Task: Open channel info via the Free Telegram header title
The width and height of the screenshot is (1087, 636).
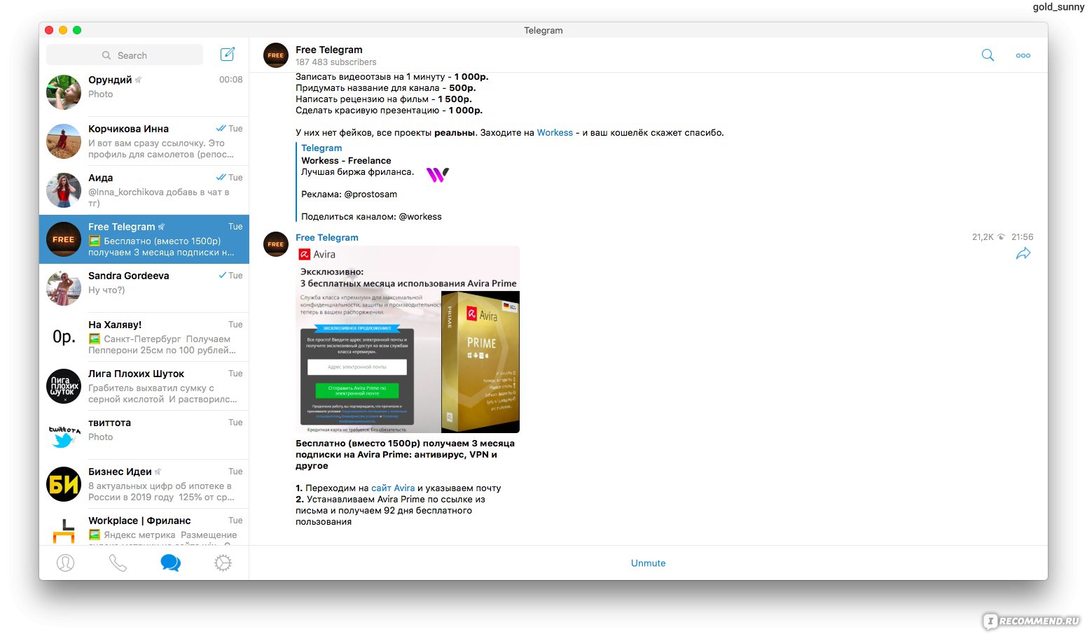Action: (329, 50)
